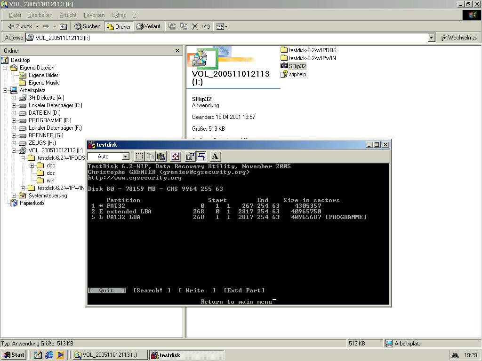Click the Start button on taskbar

13,355
